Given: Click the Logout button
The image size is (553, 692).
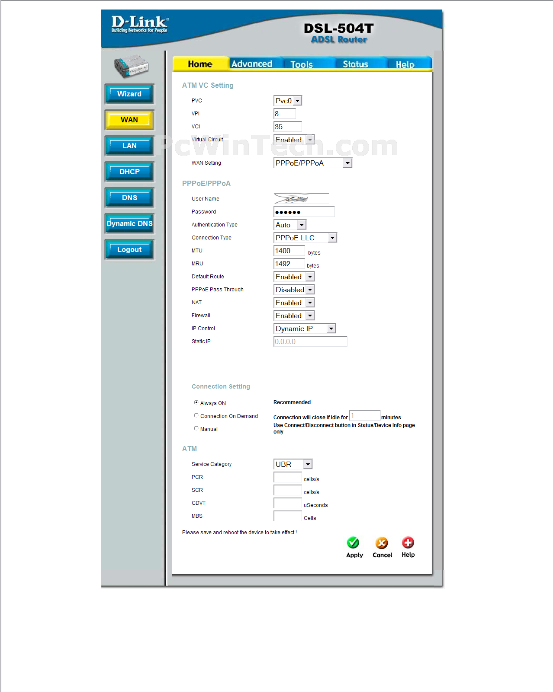Looking at the screenshot, I should (129, 249).
